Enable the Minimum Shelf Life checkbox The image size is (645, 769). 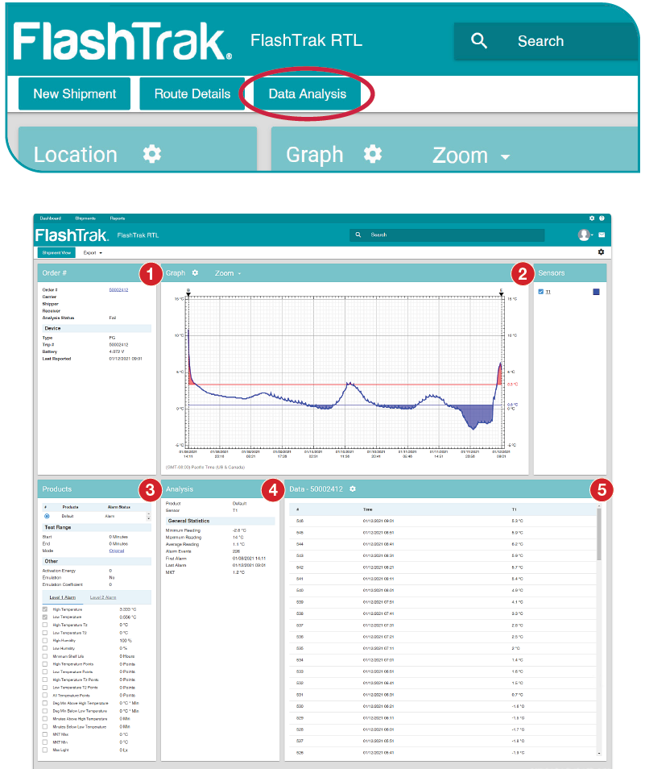tap(45, 656)
